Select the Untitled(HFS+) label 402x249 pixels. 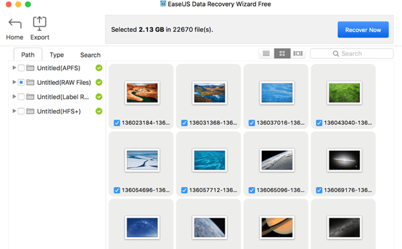click(59, 111)
